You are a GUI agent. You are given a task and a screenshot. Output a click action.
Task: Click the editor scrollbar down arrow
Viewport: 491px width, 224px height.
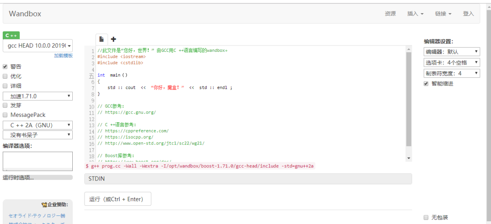408,158
